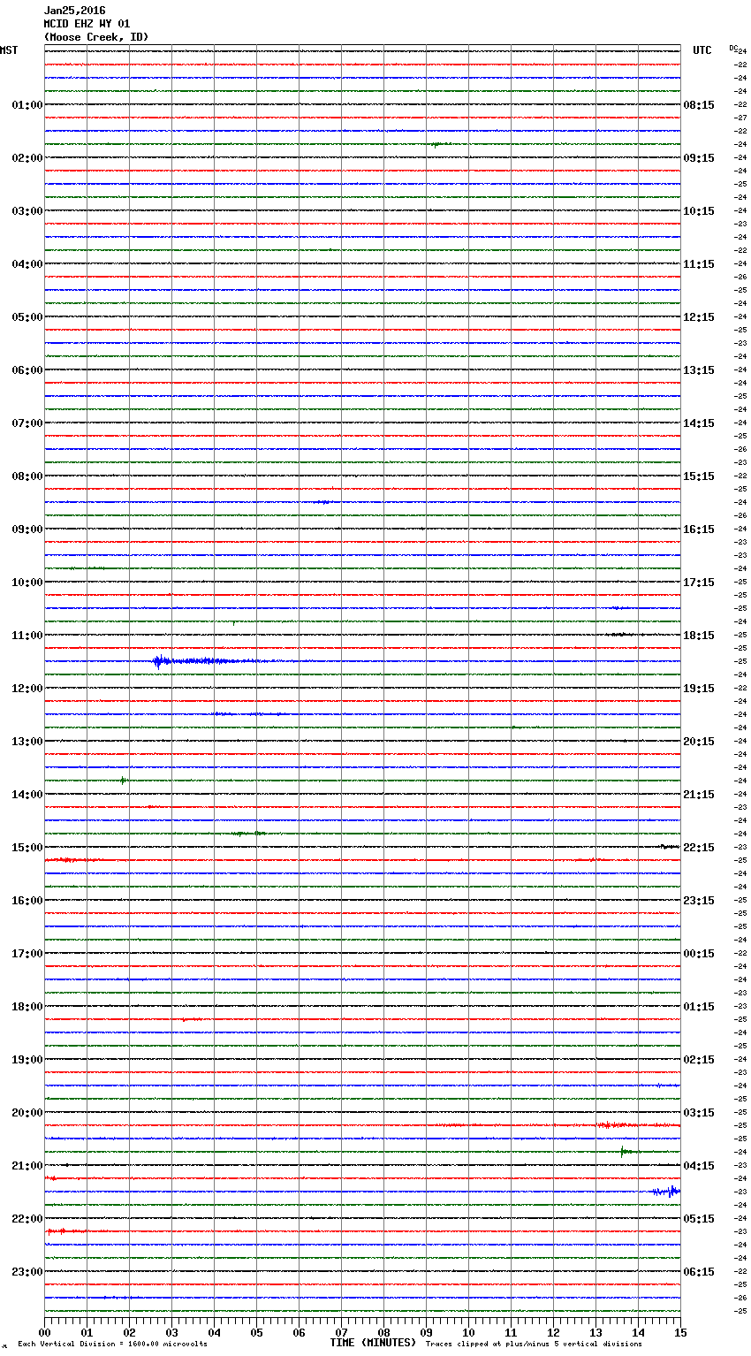This screenshot has height=1356, width=751.
Task: Click the Traces clipped footer note
Action: (534, 1344)
